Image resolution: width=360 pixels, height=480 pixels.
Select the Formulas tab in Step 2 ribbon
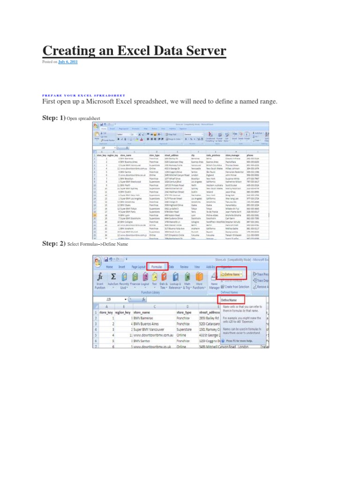coord(157,267)
